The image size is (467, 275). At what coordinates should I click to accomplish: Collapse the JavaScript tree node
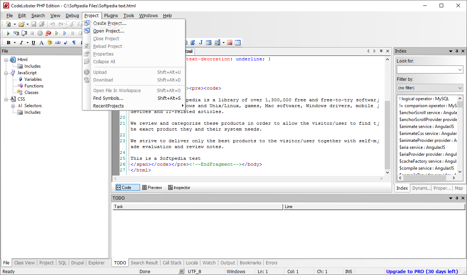point(6,73)
